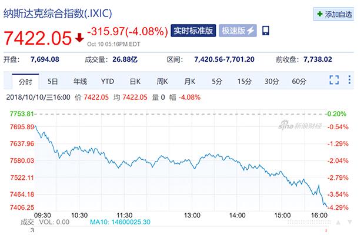Click the mobile phone icon

point(266,31)
